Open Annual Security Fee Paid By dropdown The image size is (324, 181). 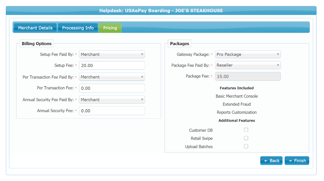112,100
